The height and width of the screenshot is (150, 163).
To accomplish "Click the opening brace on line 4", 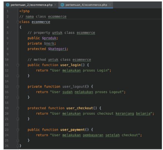I will coord(21,27).
